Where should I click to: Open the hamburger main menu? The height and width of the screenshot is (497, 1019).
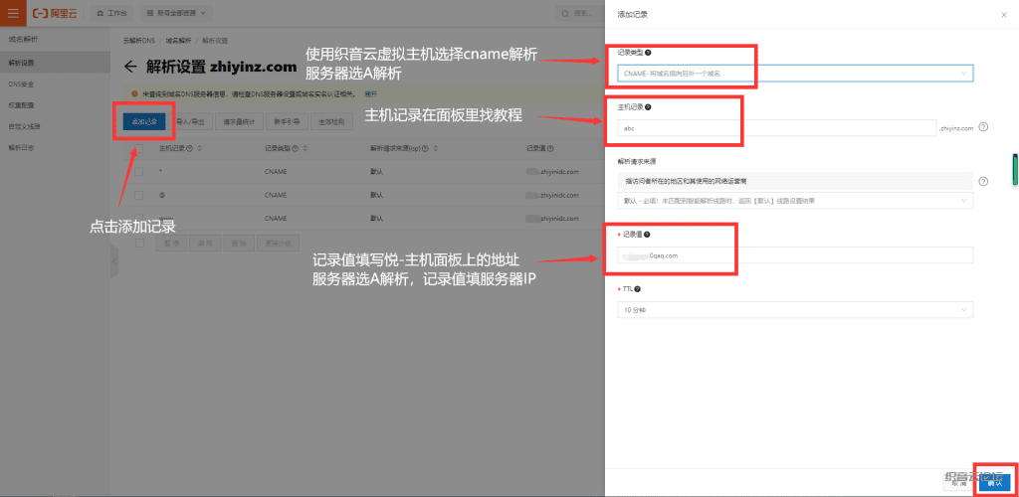click(13, 13)
